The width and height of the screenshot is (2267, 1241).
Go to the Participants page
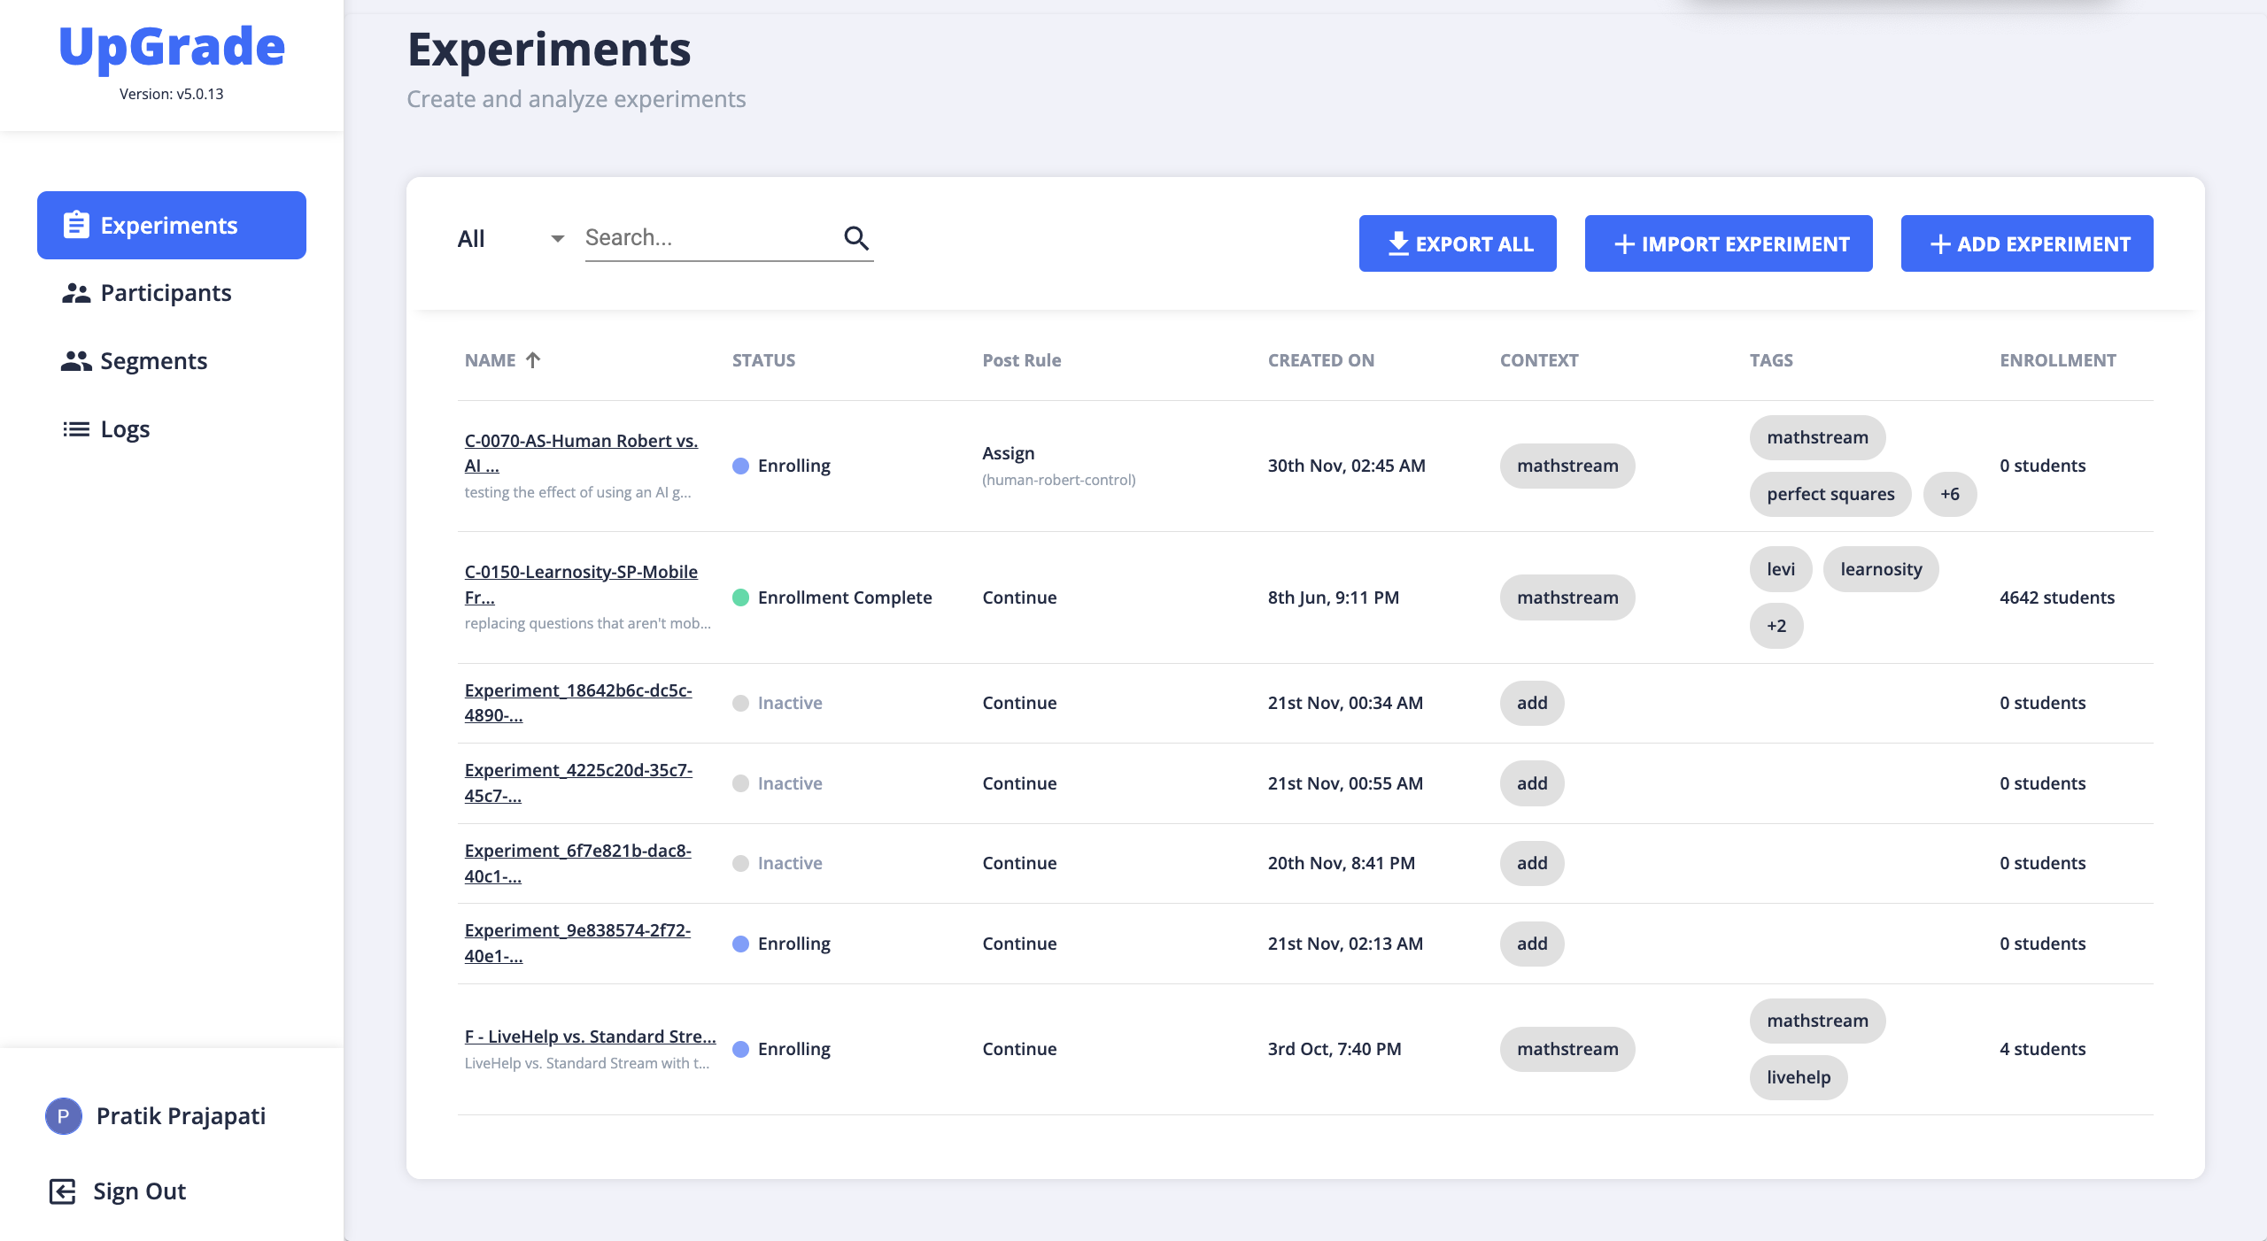tap(166, 293)
